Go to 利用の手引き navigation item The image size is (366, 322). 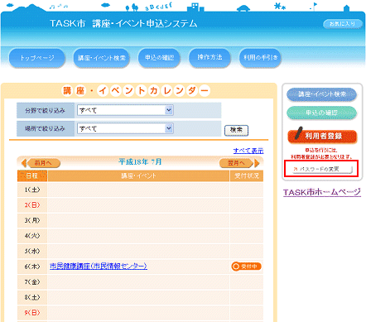[x=260, y=58]
